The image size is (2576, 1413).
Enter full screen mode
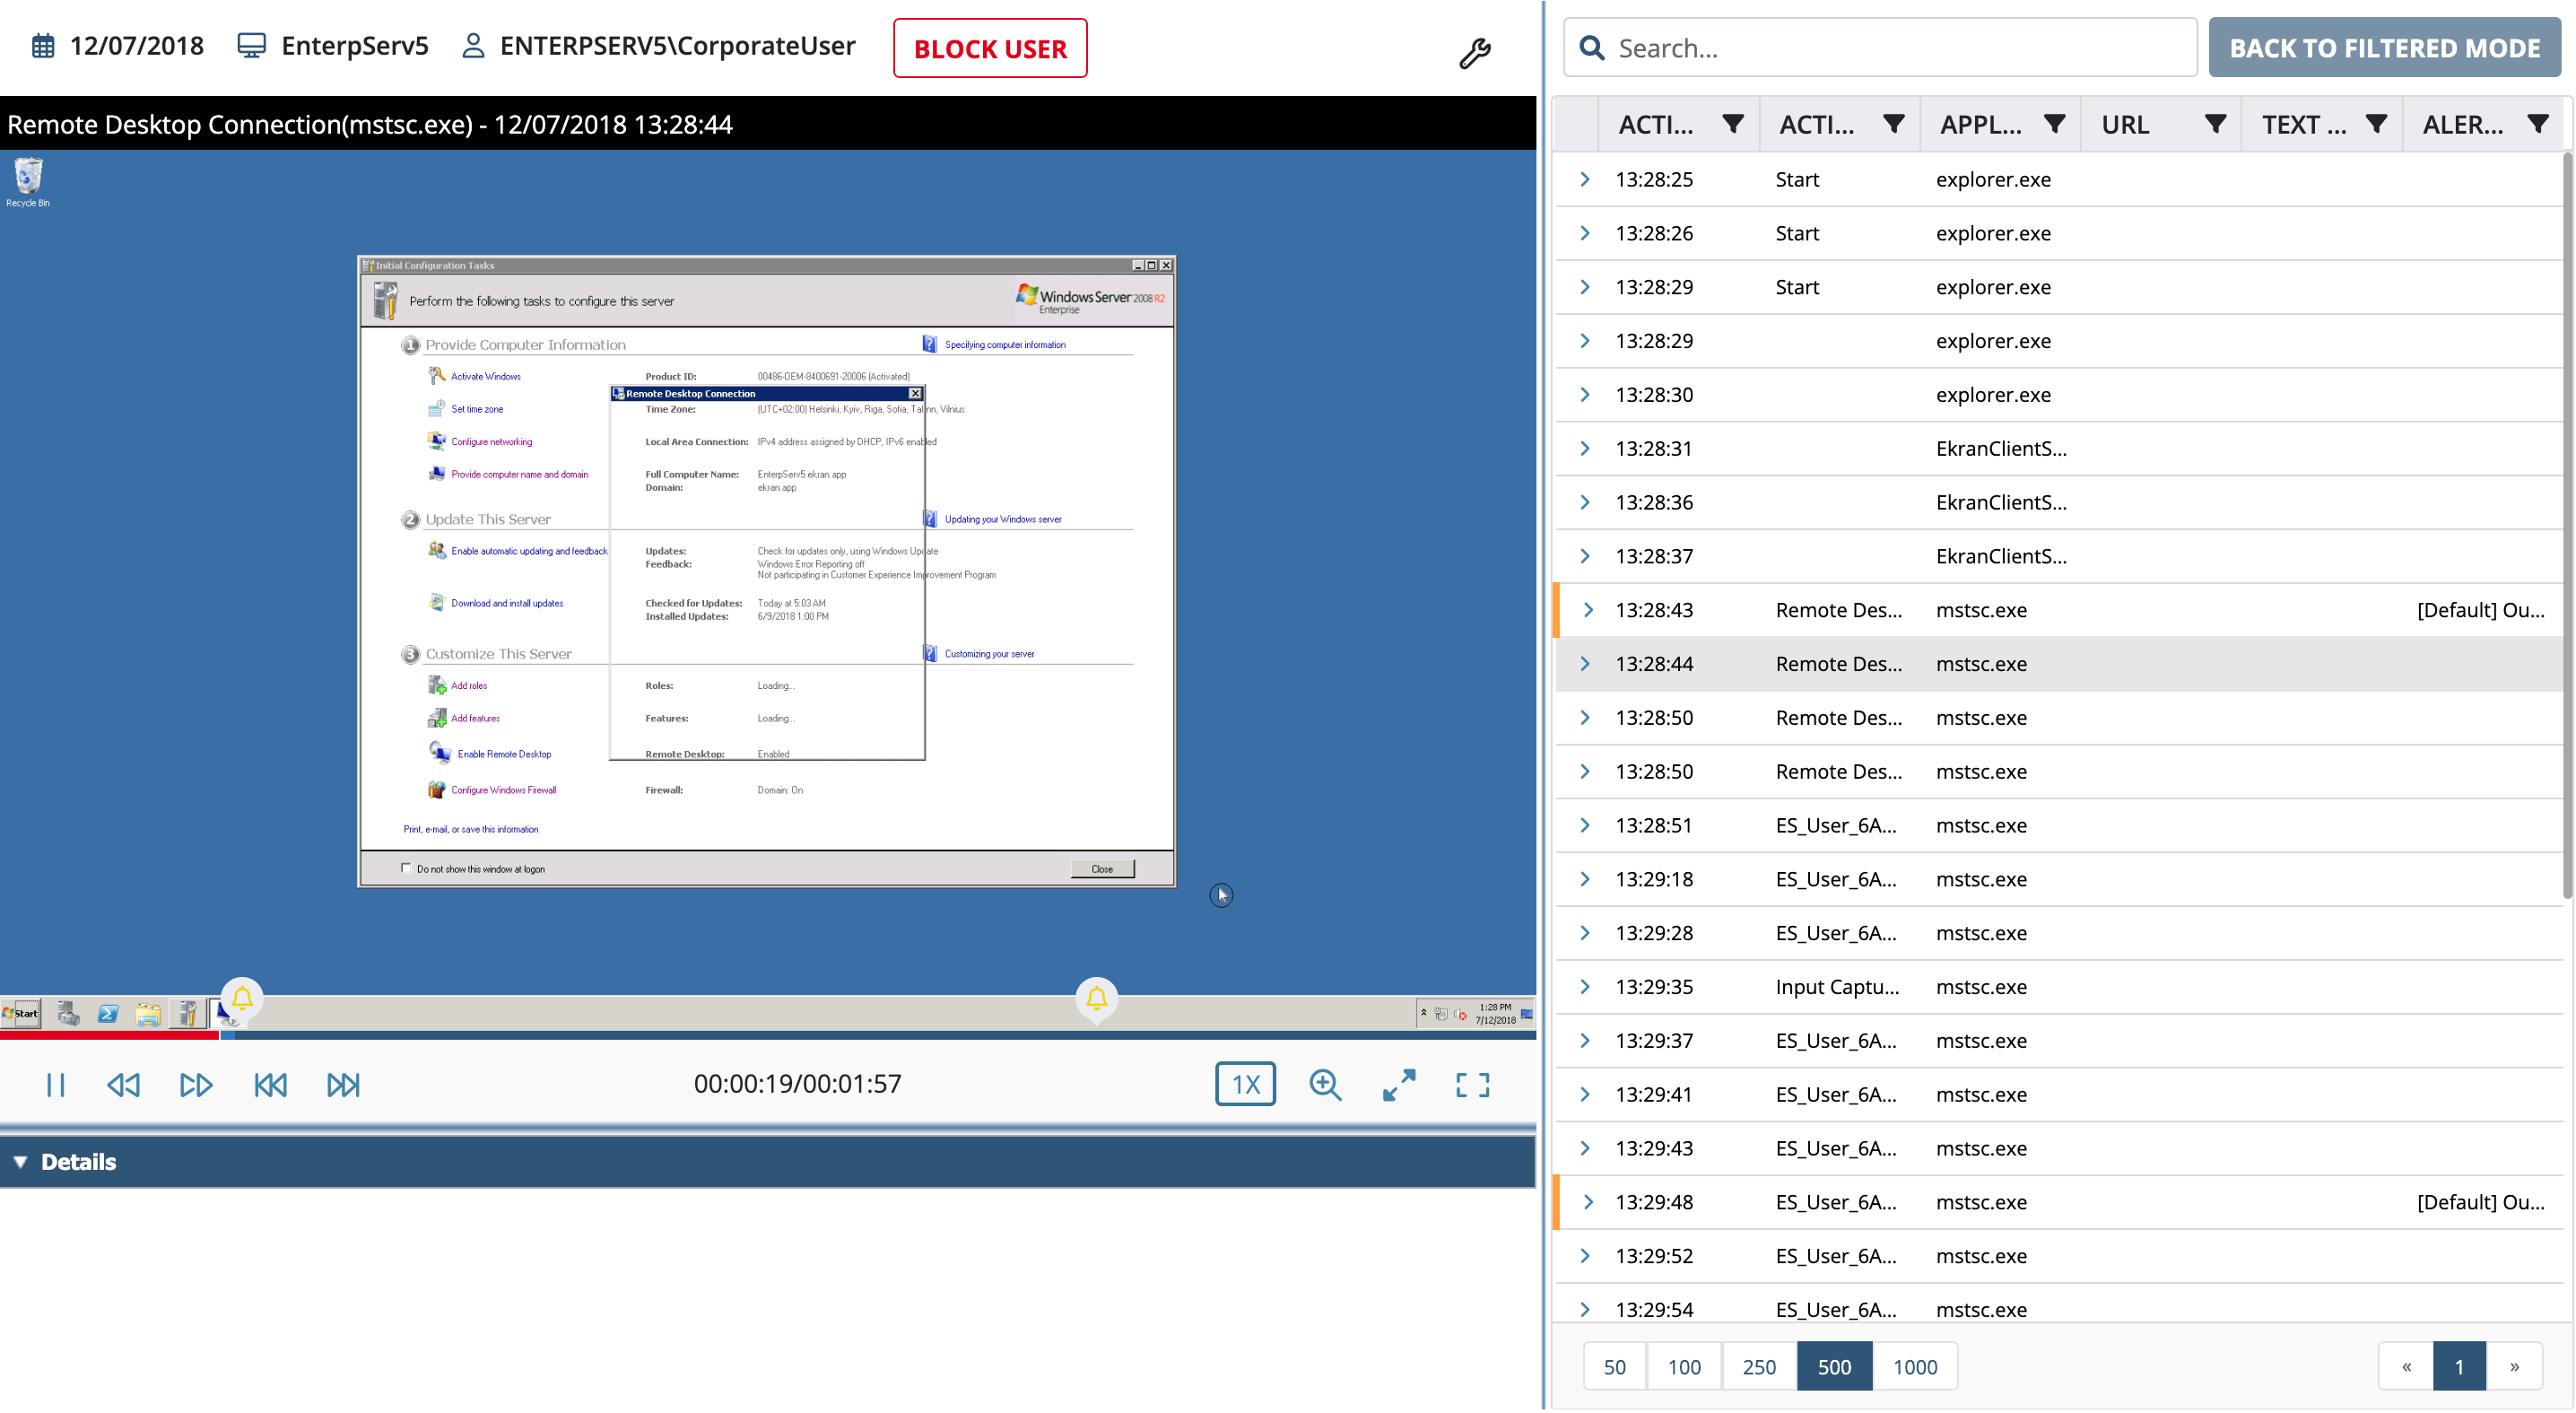click(x=1472, y=1084)
